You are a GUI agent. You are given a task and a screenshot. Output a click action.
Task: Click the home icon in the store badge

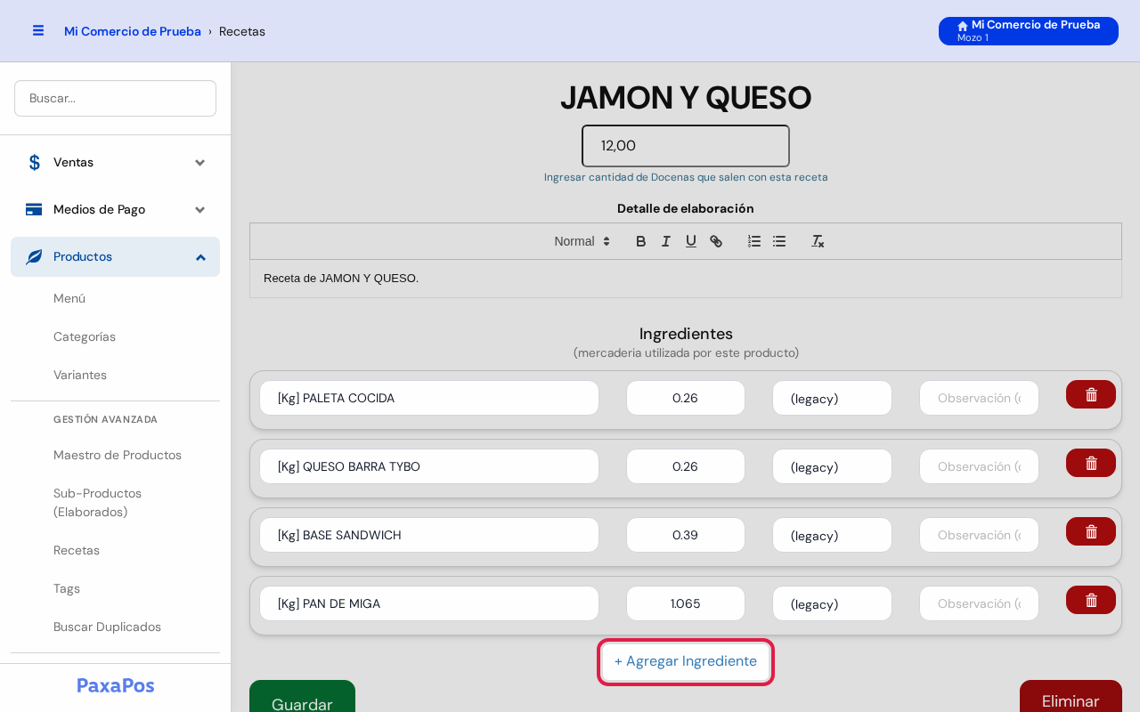pos(963,26)
